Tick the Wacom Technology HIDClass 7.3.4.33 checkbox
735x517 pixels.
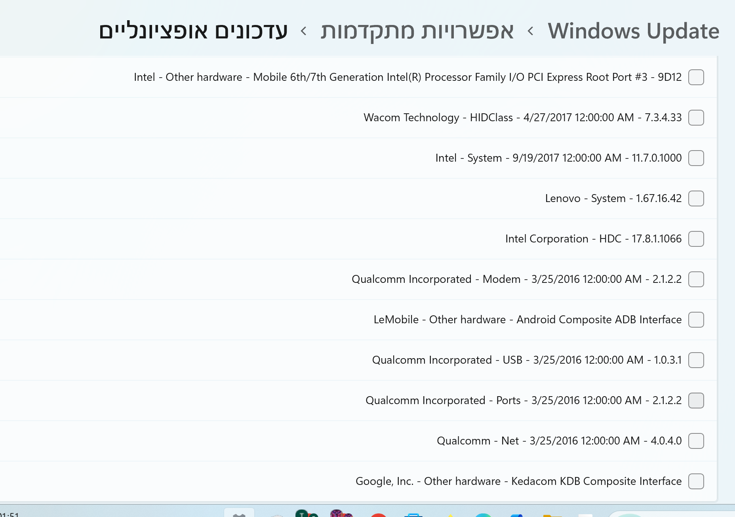[x=696, y=118]
